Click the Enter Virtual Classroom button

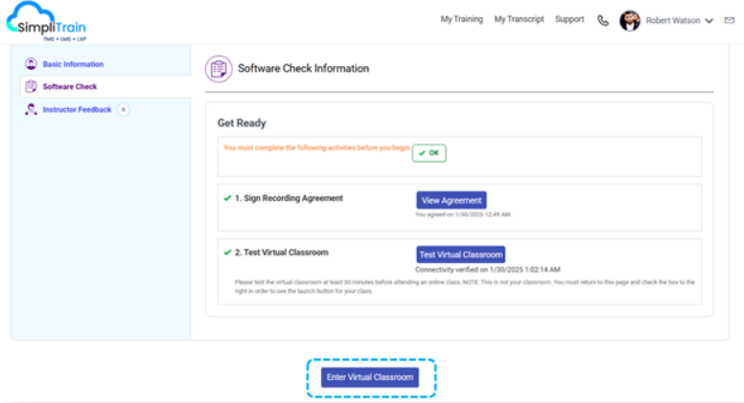click(370, 377)
